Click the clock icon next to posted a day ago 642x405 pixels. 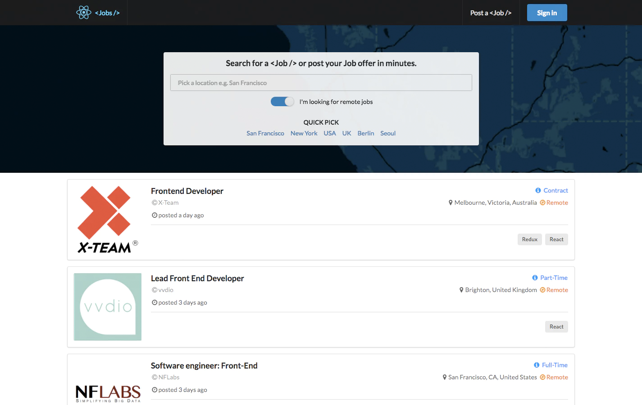tap(154, 215)
